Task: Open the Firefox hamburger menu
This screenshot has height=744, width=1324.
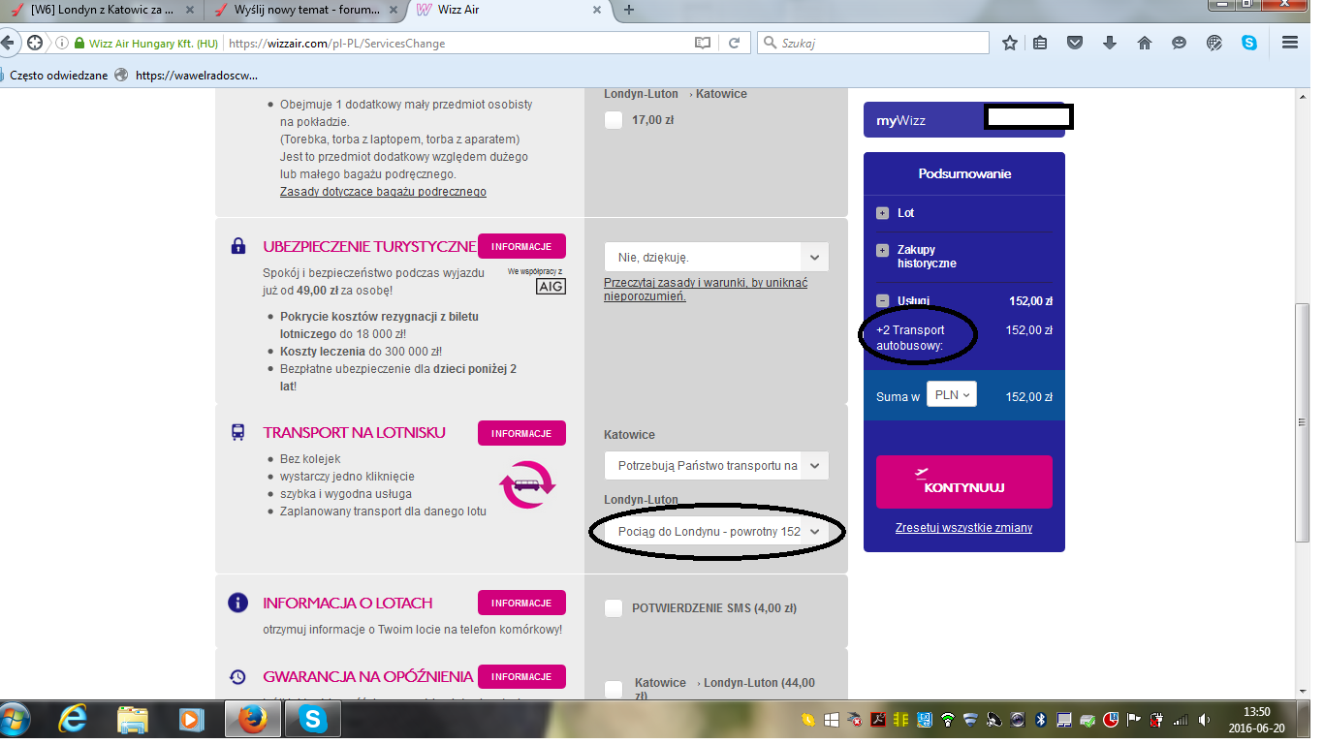Action: (x=1289, y=43)
